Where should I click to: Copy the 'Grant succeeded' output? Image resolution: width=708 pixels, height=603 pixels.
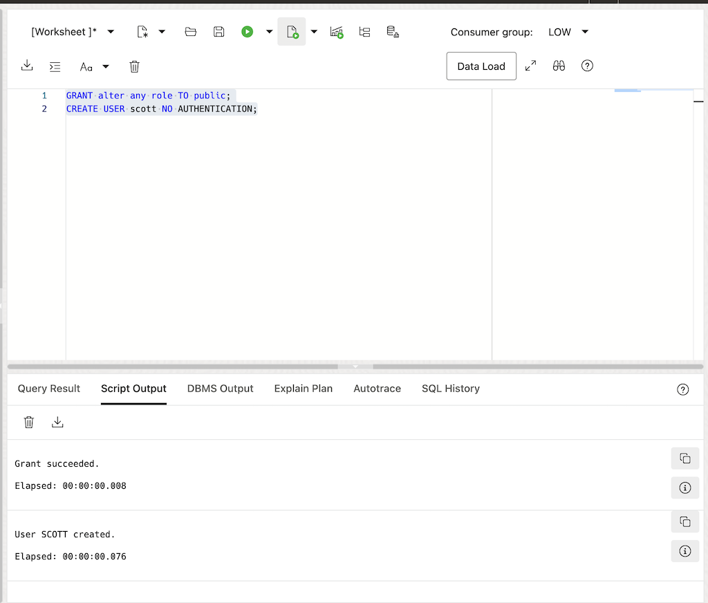click(x=685, y=458)
